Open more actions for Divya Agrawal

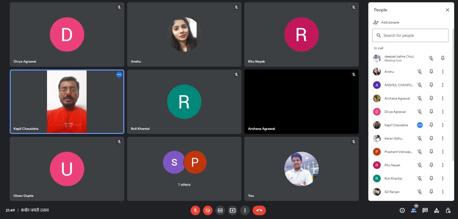pyautogui.click(x=443, y=112)
